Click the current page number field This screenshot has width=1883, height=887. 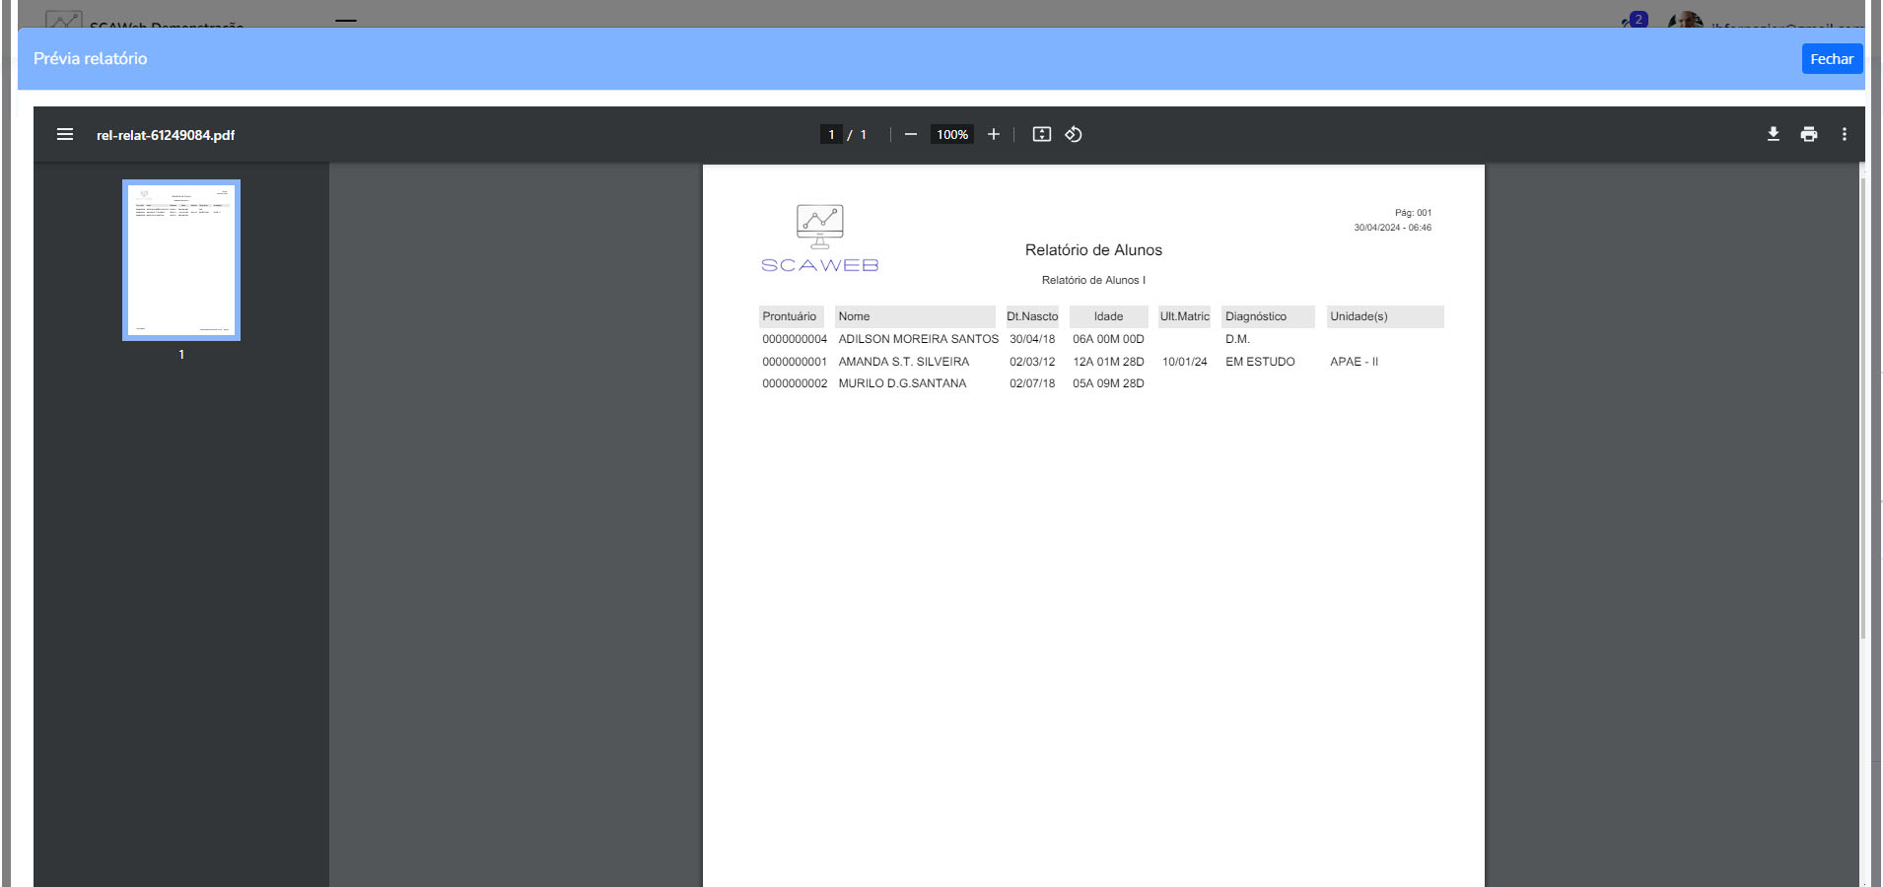(x=831, y=135)
